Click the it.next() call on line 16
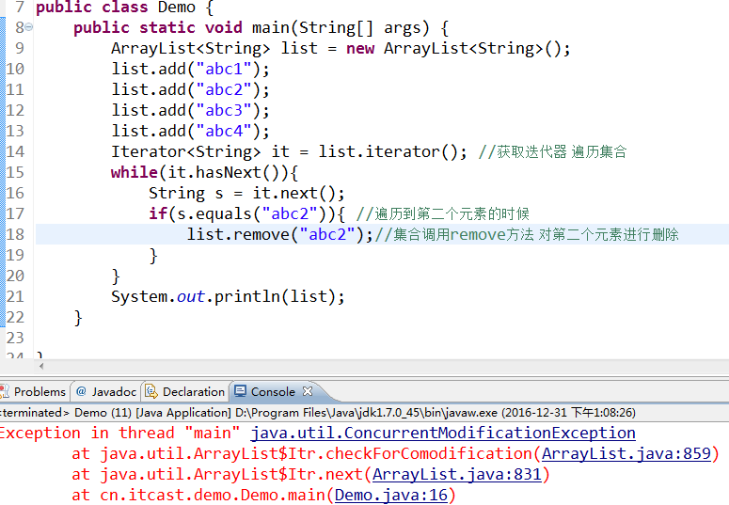Screen dimensions: 729x505 point(298,193)
